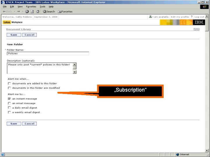The height and width of the screenshot is (157, 210).
Task: Open the View menu
Action: point(20,6)
